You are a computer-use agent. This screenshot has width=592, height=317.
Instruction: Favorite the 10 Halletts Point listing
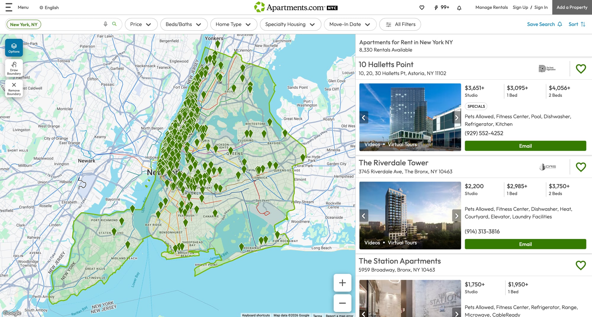pyautogui.click(x=581, y=69)
